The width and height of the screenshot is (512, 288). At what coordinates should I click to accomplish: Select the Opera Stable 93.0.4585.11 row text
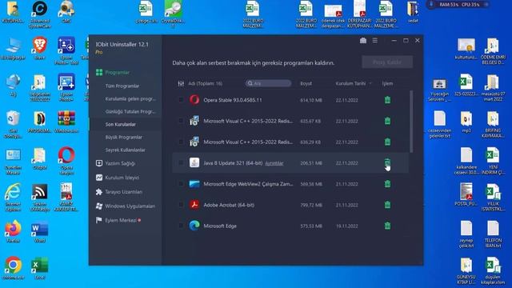[233, 100]
